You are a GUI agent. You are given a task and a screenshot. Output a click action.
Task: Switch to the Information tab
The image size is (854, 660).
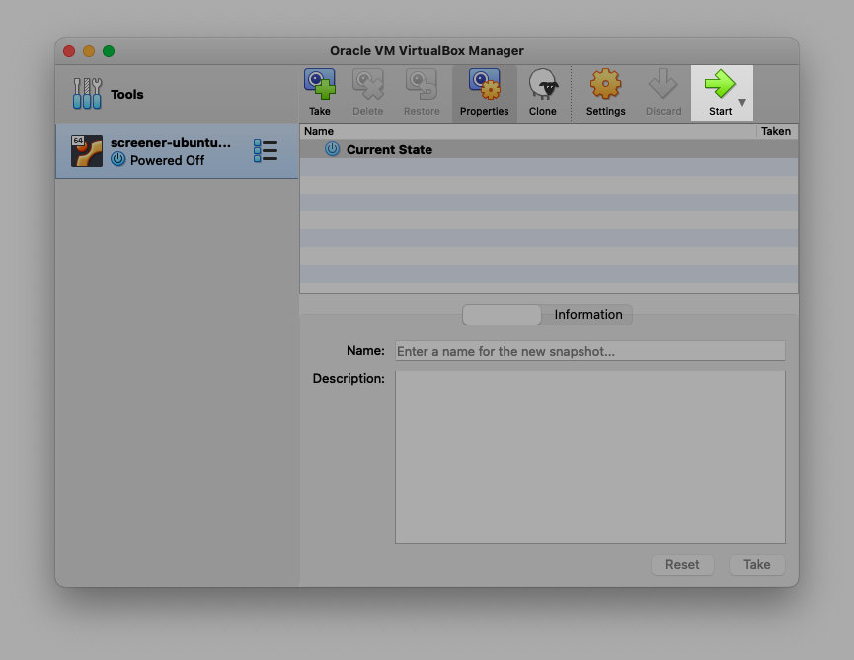[587, 315]
